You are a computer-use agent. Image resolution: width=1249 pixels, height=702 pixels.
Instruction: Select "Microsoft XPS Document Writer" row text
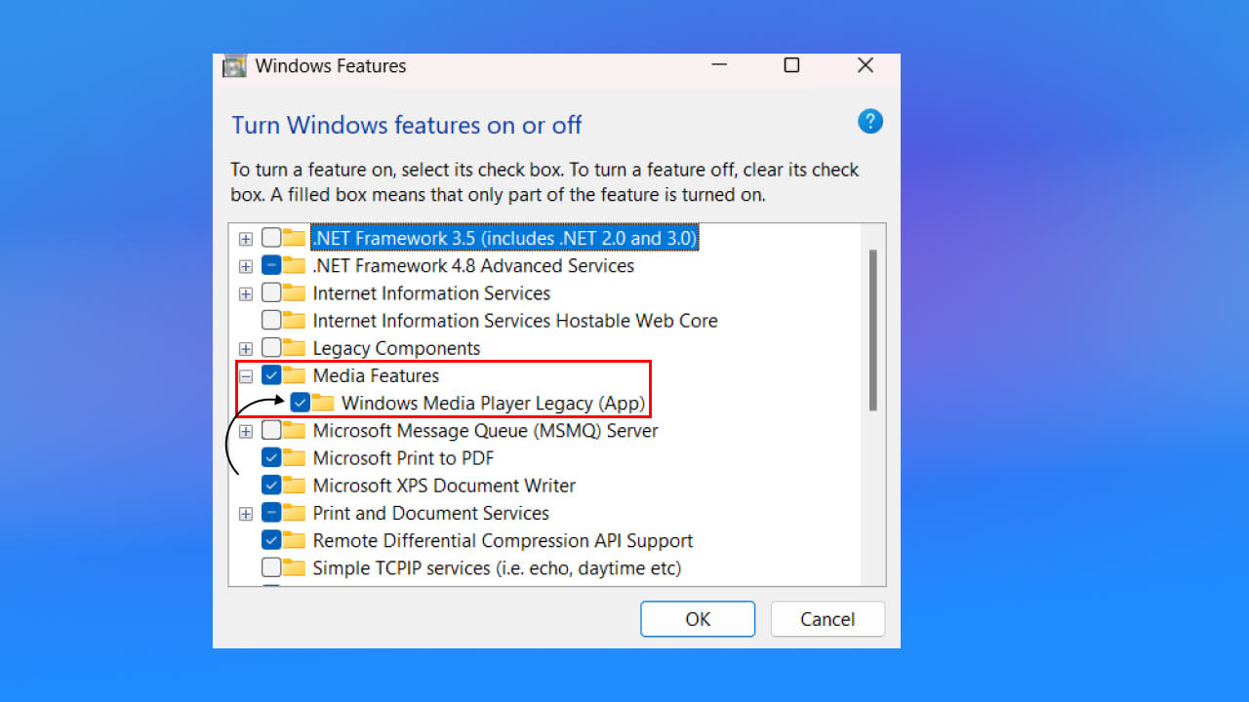(x=444, y=486)
